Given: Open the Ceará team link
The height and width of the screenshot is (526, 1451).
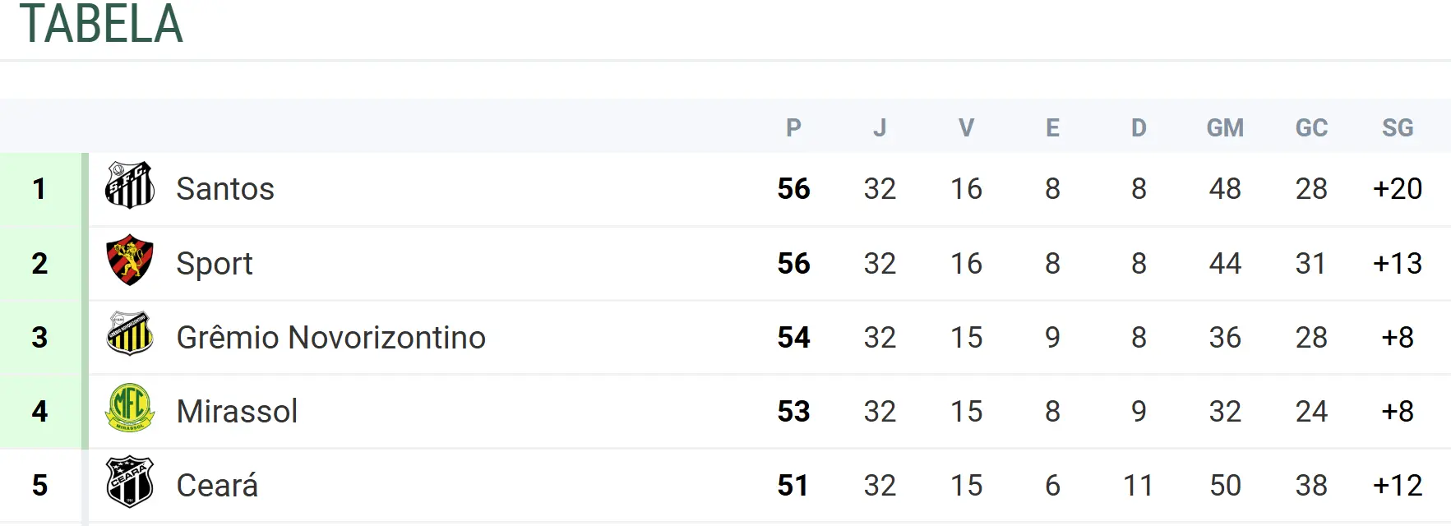Looking at the screenshot, I should (x=217, y=486).
